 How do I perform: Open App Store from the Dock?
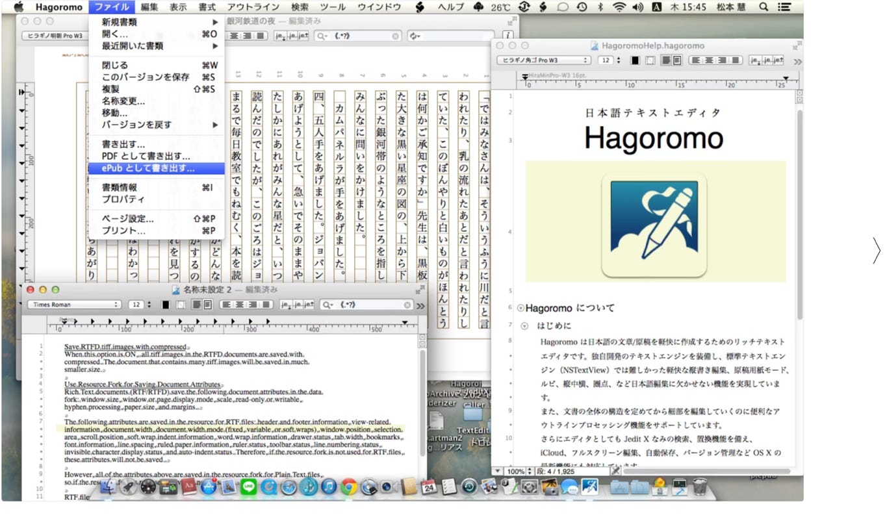209,487
